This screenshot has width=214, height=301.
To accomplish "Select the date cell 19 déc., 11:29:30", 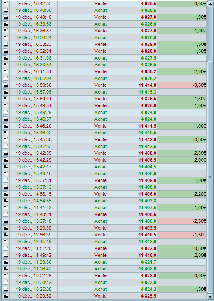I will (x=34, y=262).
